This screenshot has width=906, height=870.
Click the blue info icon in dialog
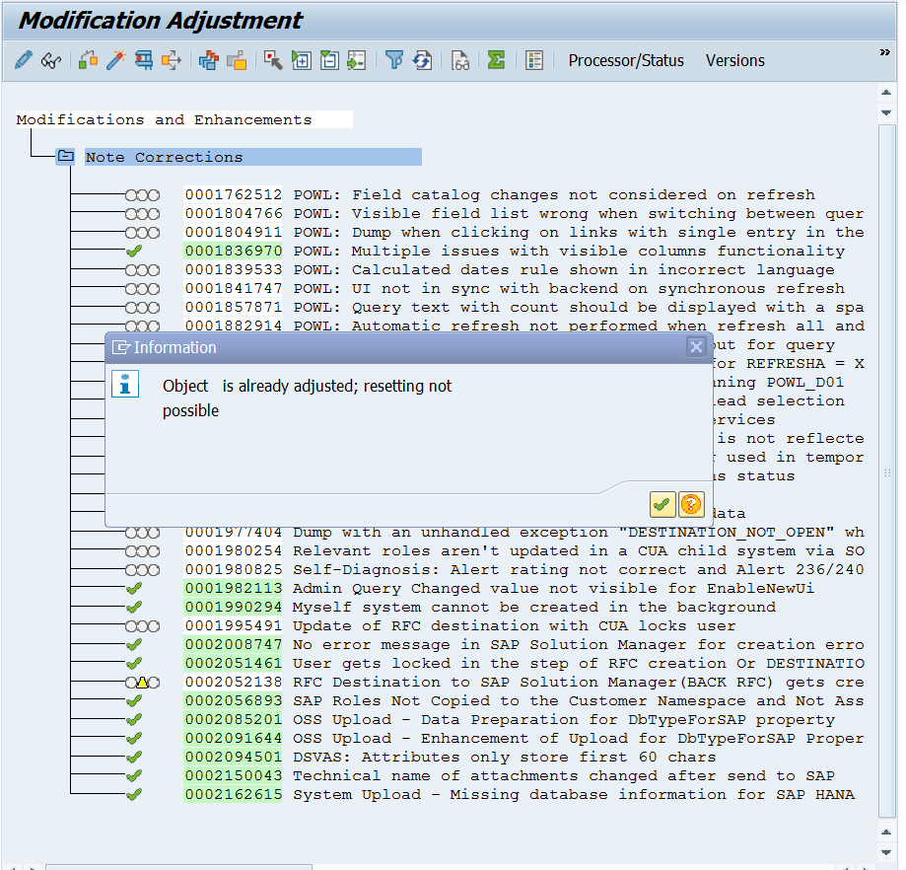click(x=125, y=385)
